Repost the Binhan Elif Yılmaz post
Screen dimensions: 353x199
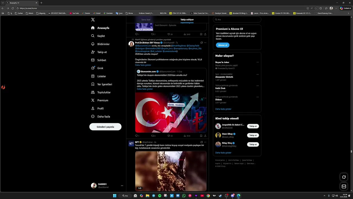pos(153,136)
